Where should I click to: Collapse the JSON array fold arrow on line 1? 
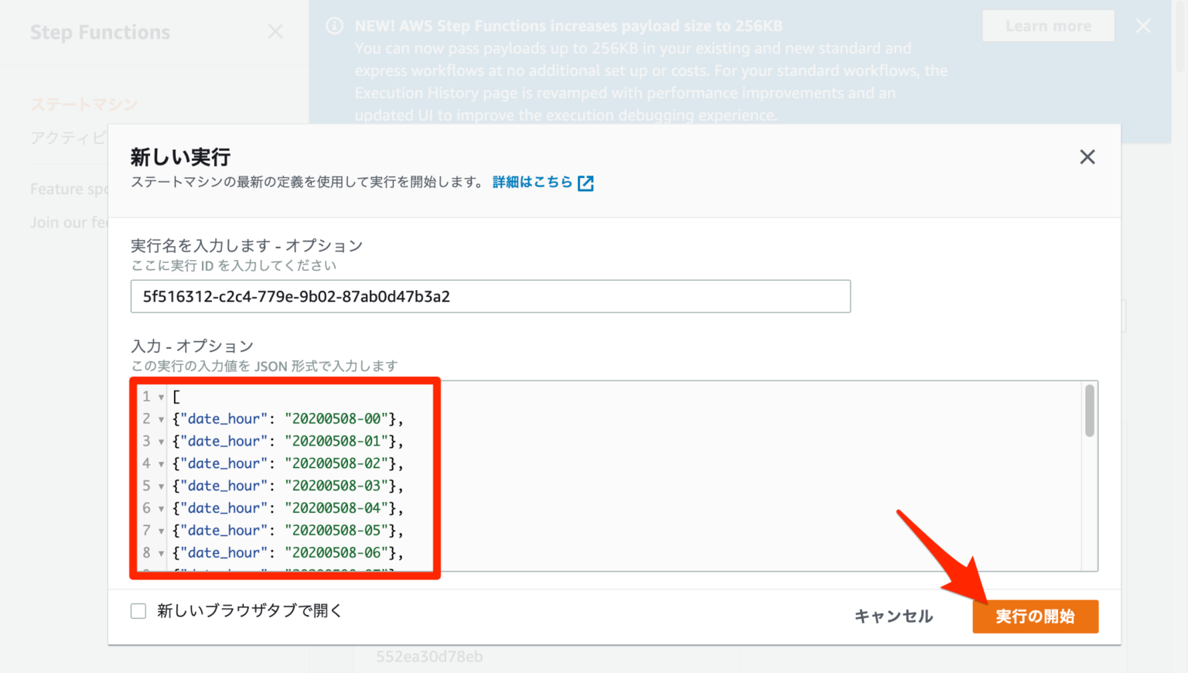coord(161,398)
